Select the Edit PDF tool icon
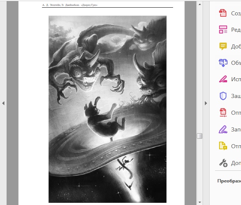Screen dimensions: 241x205 223,29
